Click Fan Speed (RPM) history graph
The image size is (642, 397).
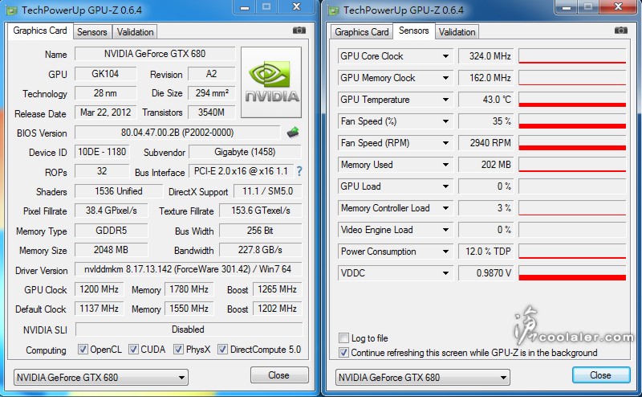572,143
